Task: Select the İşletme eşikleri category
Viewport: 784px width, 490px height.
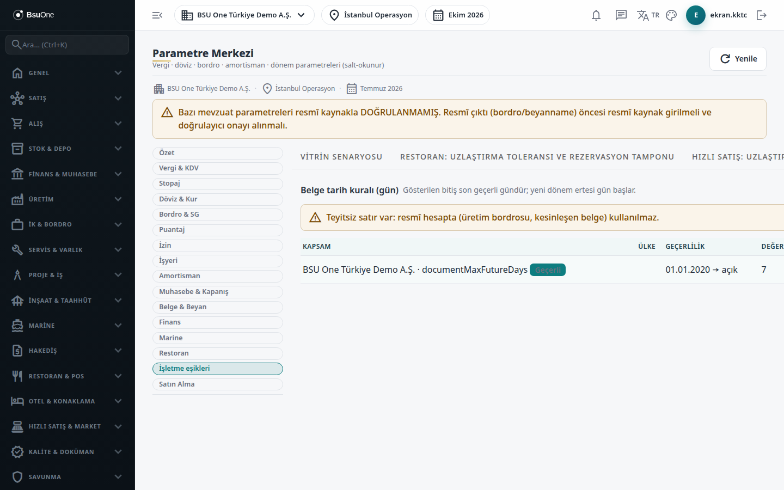Action: pos(218,369)
